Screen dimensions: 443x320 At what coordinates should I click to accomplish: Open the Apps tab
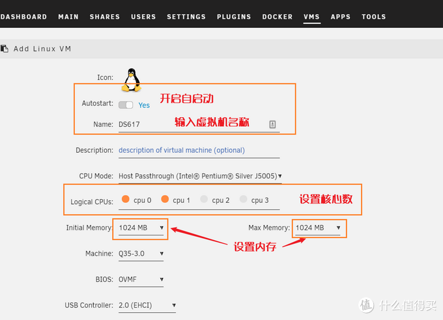[x=341, y=17]
